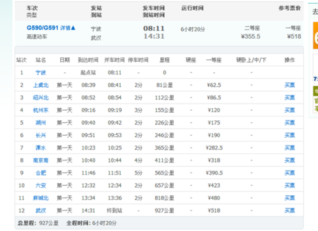318x231 pixels.
Task: Click the first-class header price ¥518
Action: coord(294,36)
